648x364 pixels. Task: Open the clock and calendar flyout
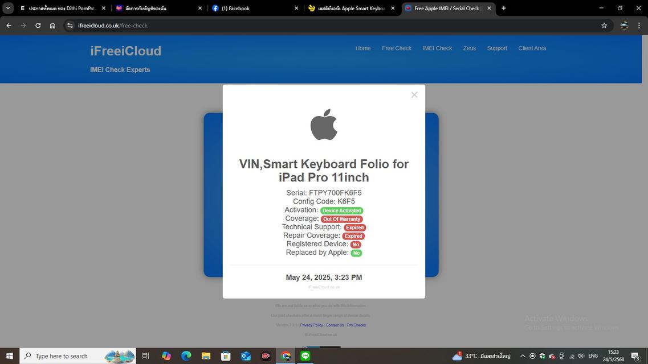(613, 356)
